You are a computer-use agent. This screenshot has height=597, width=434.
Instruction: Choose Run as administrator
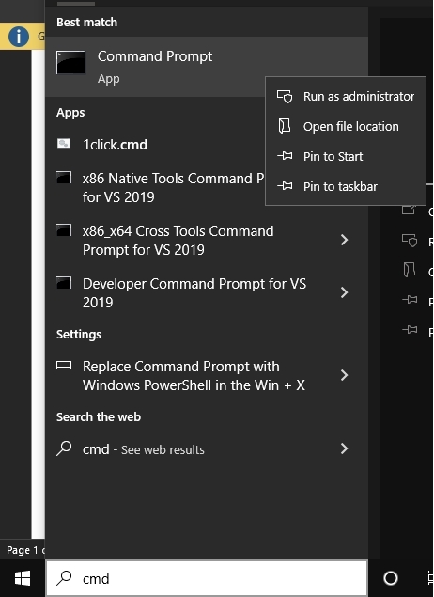pyautogui.click(x=346, y=96)
